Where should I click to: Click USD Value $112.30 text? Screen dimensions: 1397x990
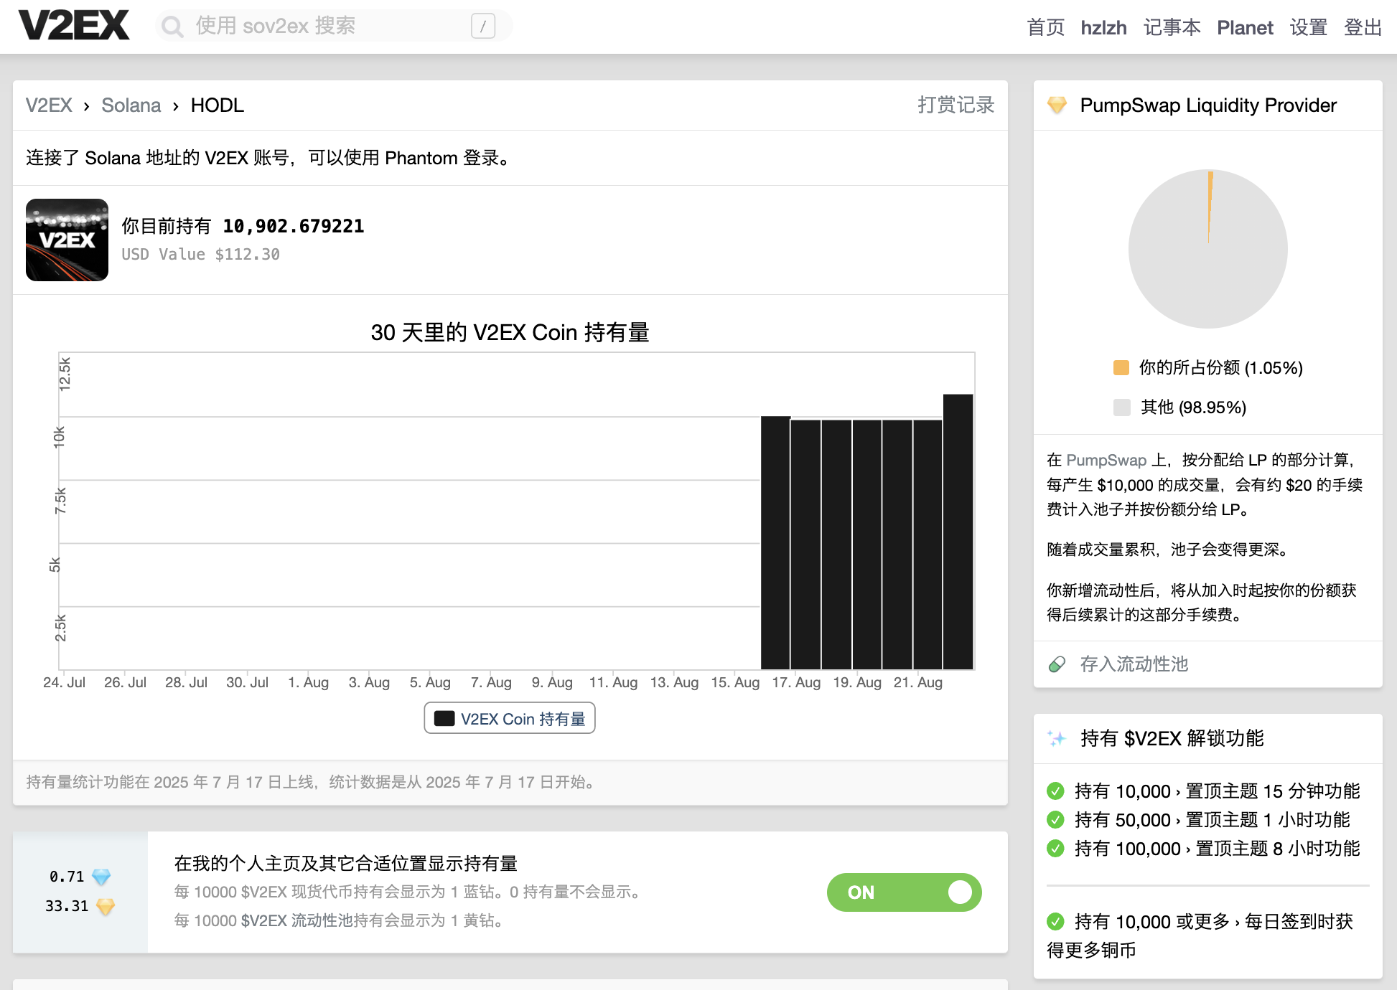(200, 254)
